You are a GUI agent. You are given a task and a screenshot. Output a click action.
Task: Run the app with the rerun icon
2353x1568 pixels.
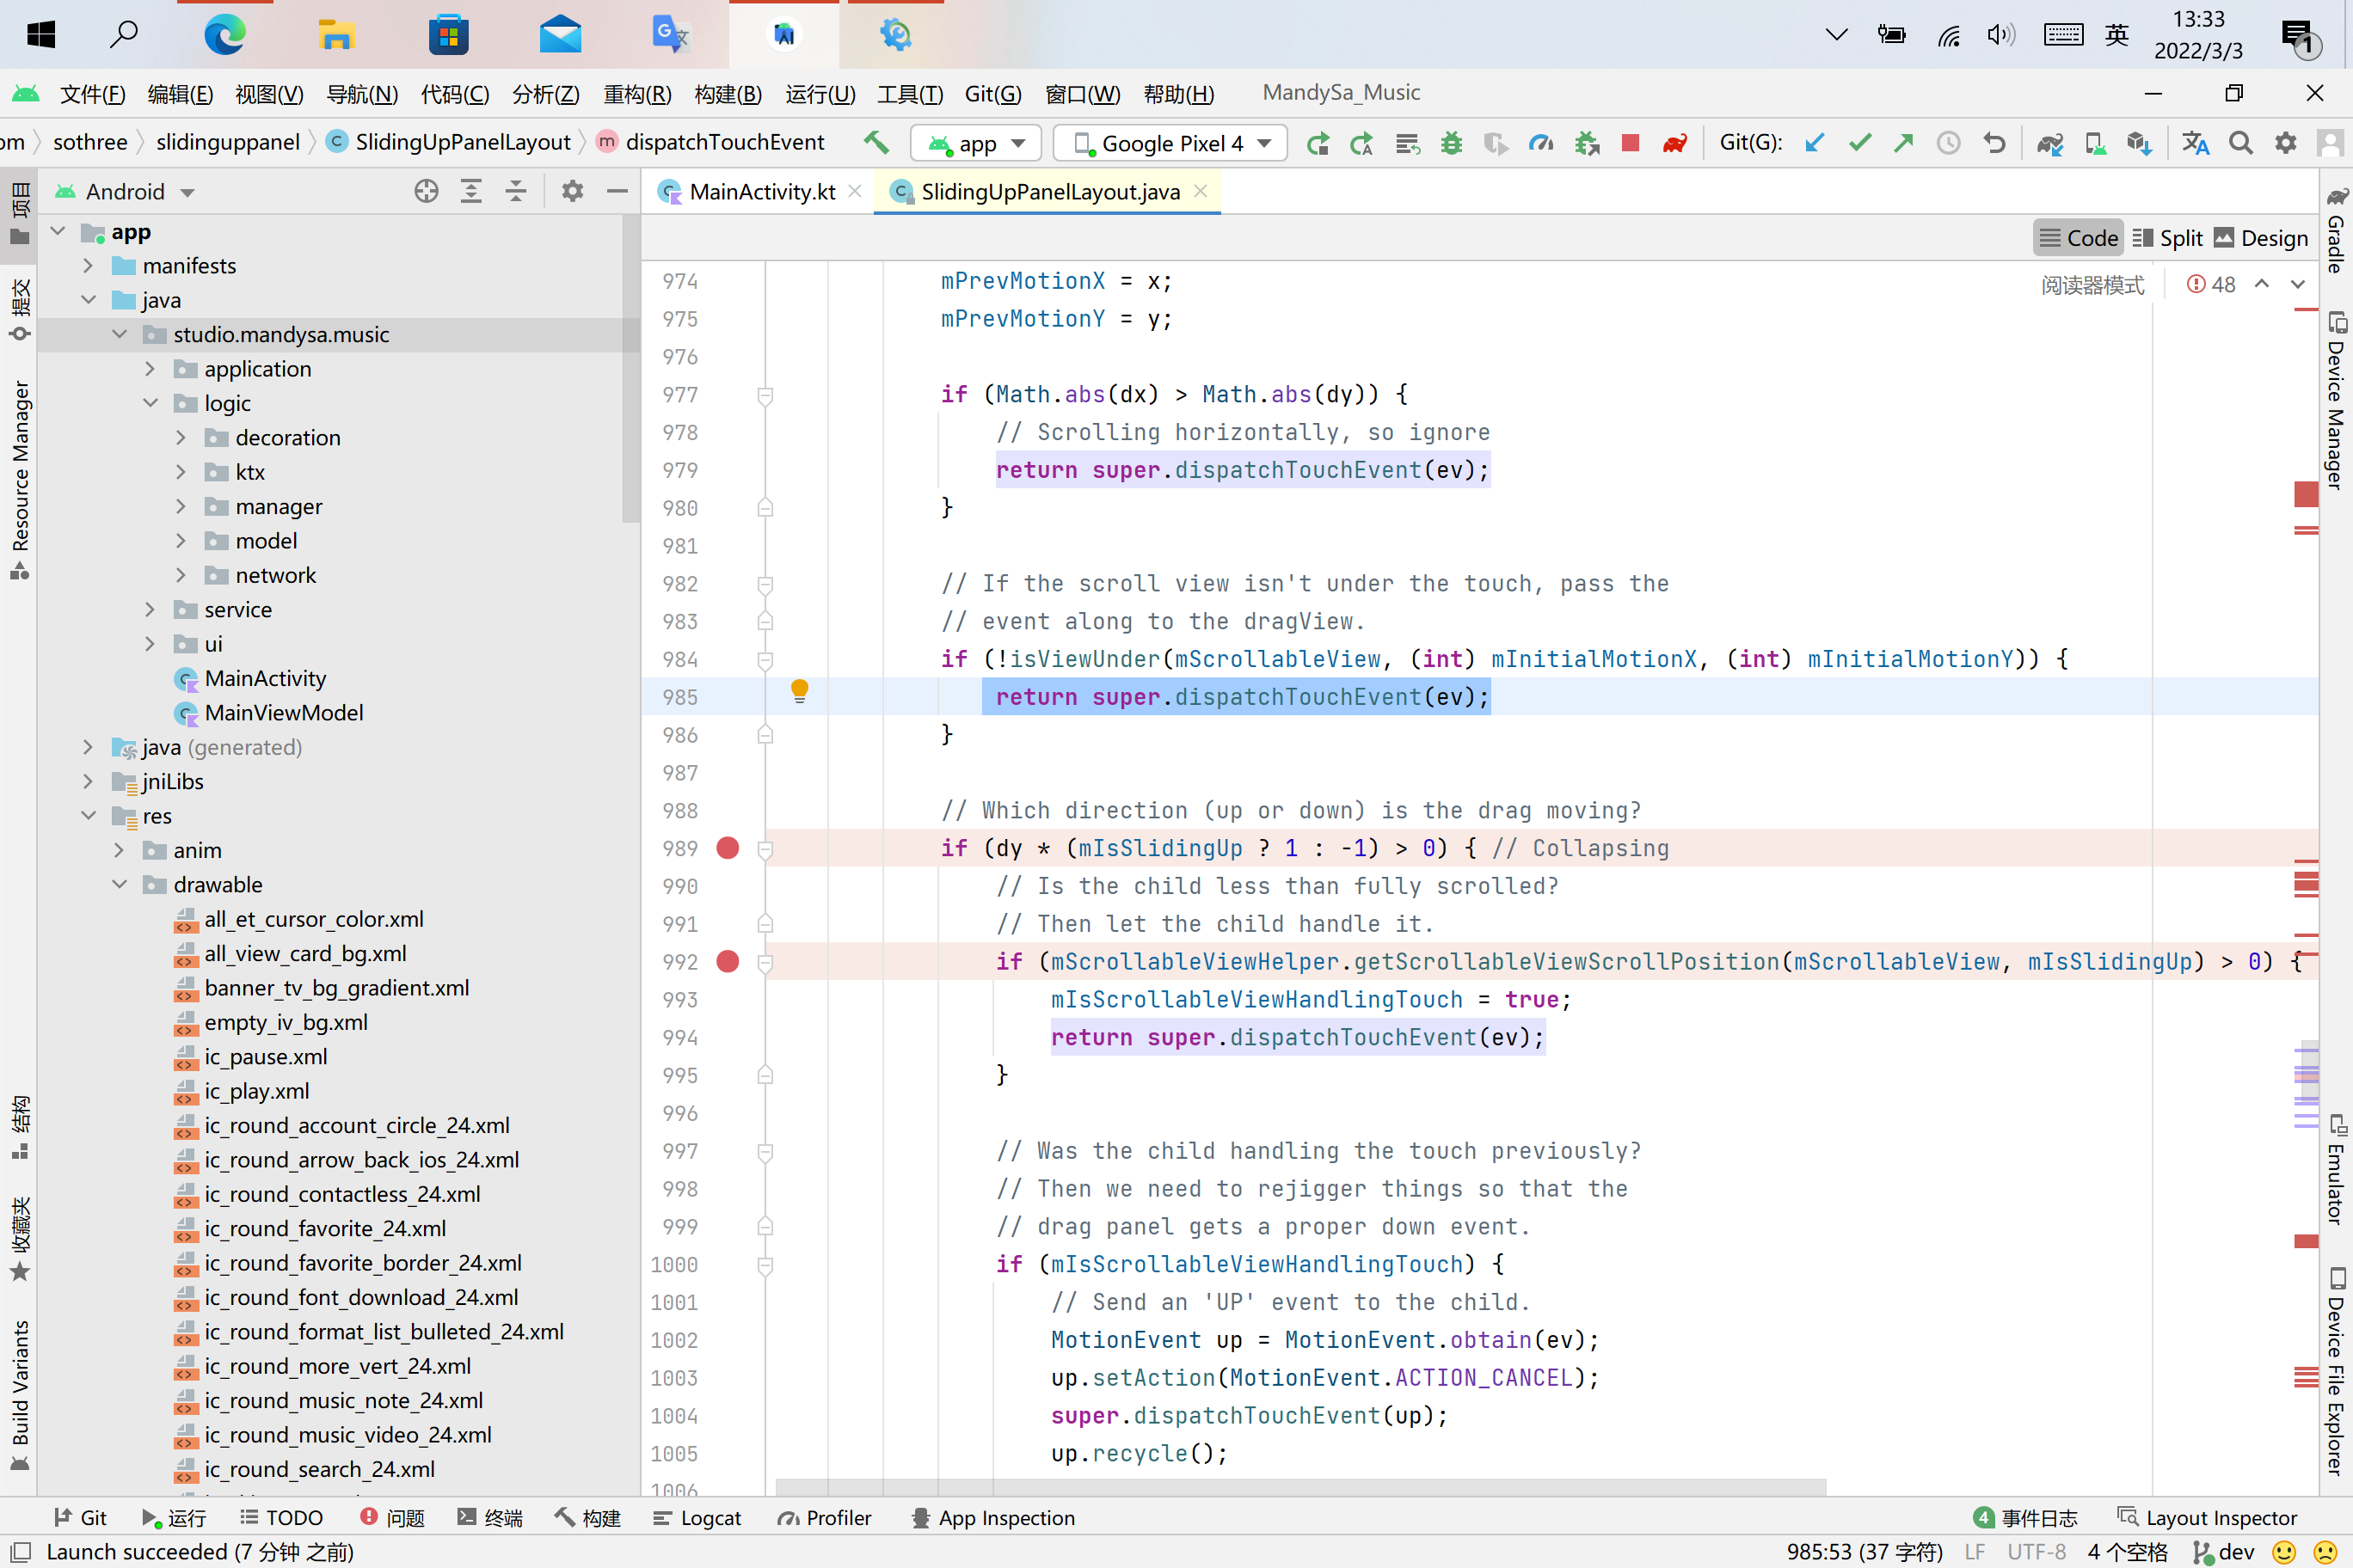click(x=1318, y=144)
